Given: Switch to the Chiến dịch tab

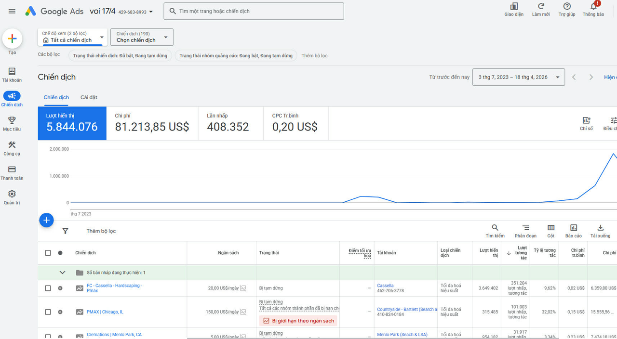Looking at the screenshot, I should [56, 97].
